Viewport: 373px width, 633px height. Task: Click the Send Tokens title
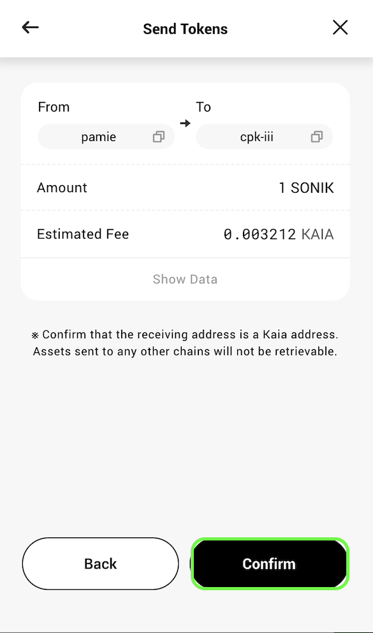186,29
